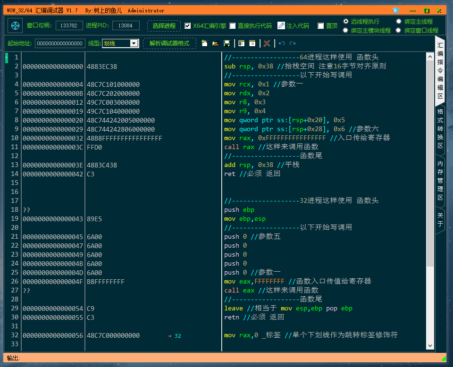Click the address '000000000000003C'

pos(53,147)
